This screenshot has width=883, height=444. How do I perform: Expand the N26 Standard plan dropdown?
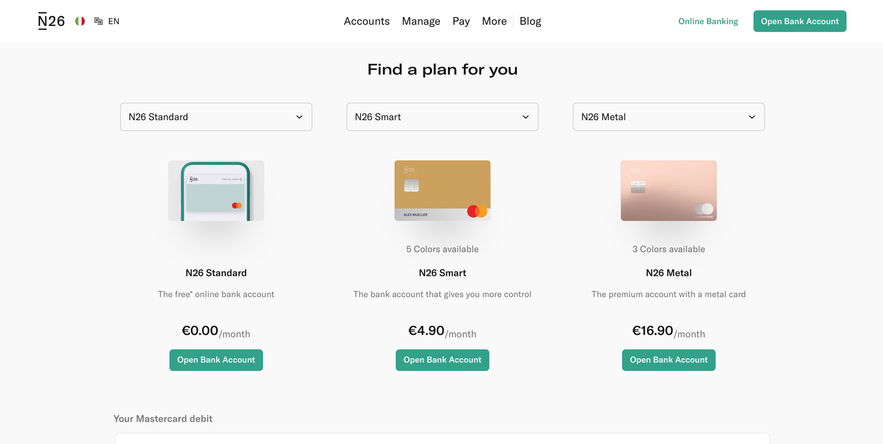(x=216, y=117)
